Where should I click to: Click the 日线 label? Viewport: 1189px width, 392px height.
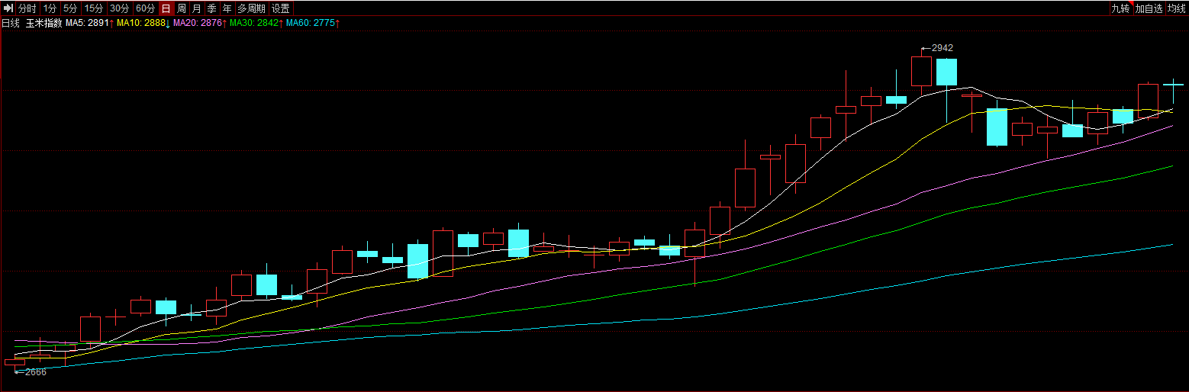coord(11,24)
